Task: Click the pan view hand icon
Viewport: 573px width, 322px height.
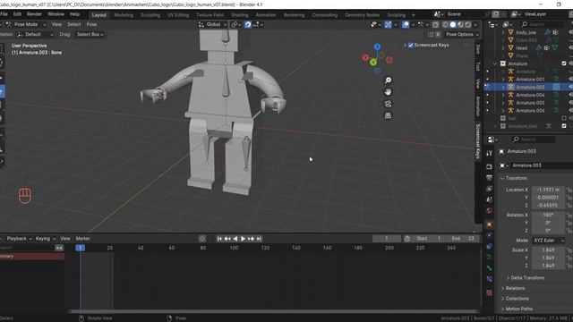Action: click(388, 92)
